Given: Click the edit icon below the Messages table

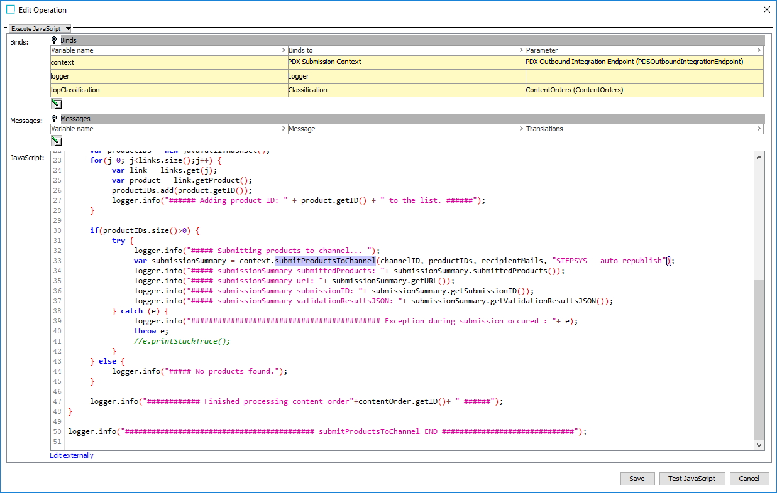Looking at the screenshot, I should coord(57,141).
